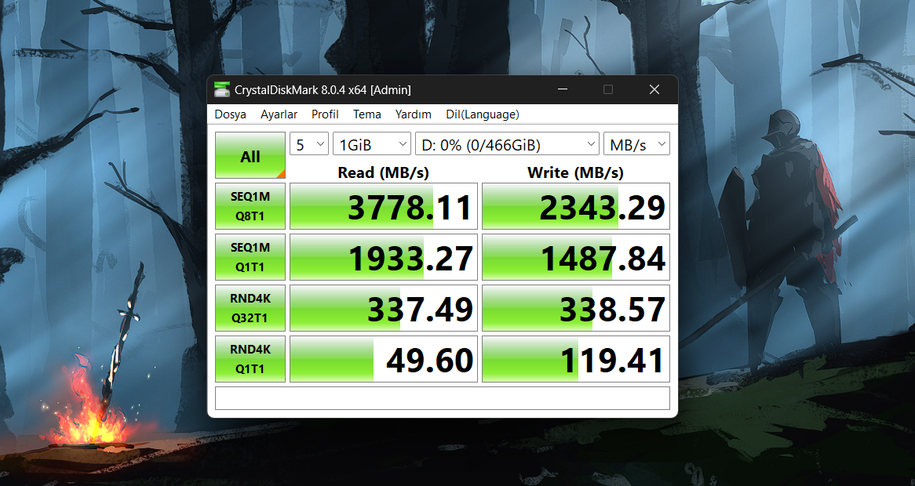The image size is (915, 486).
Task: Click the RND4K Q32T1 write result 338.57
Action: (576, 308)
